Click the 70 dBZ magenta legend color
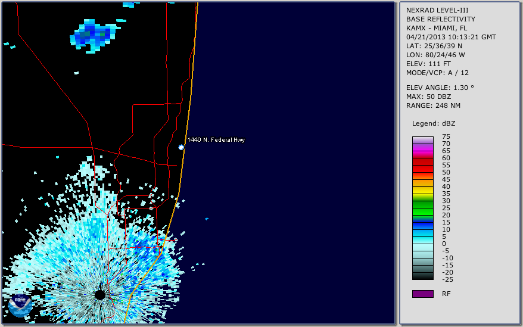 pyautogui.click(x=422, y=148)
